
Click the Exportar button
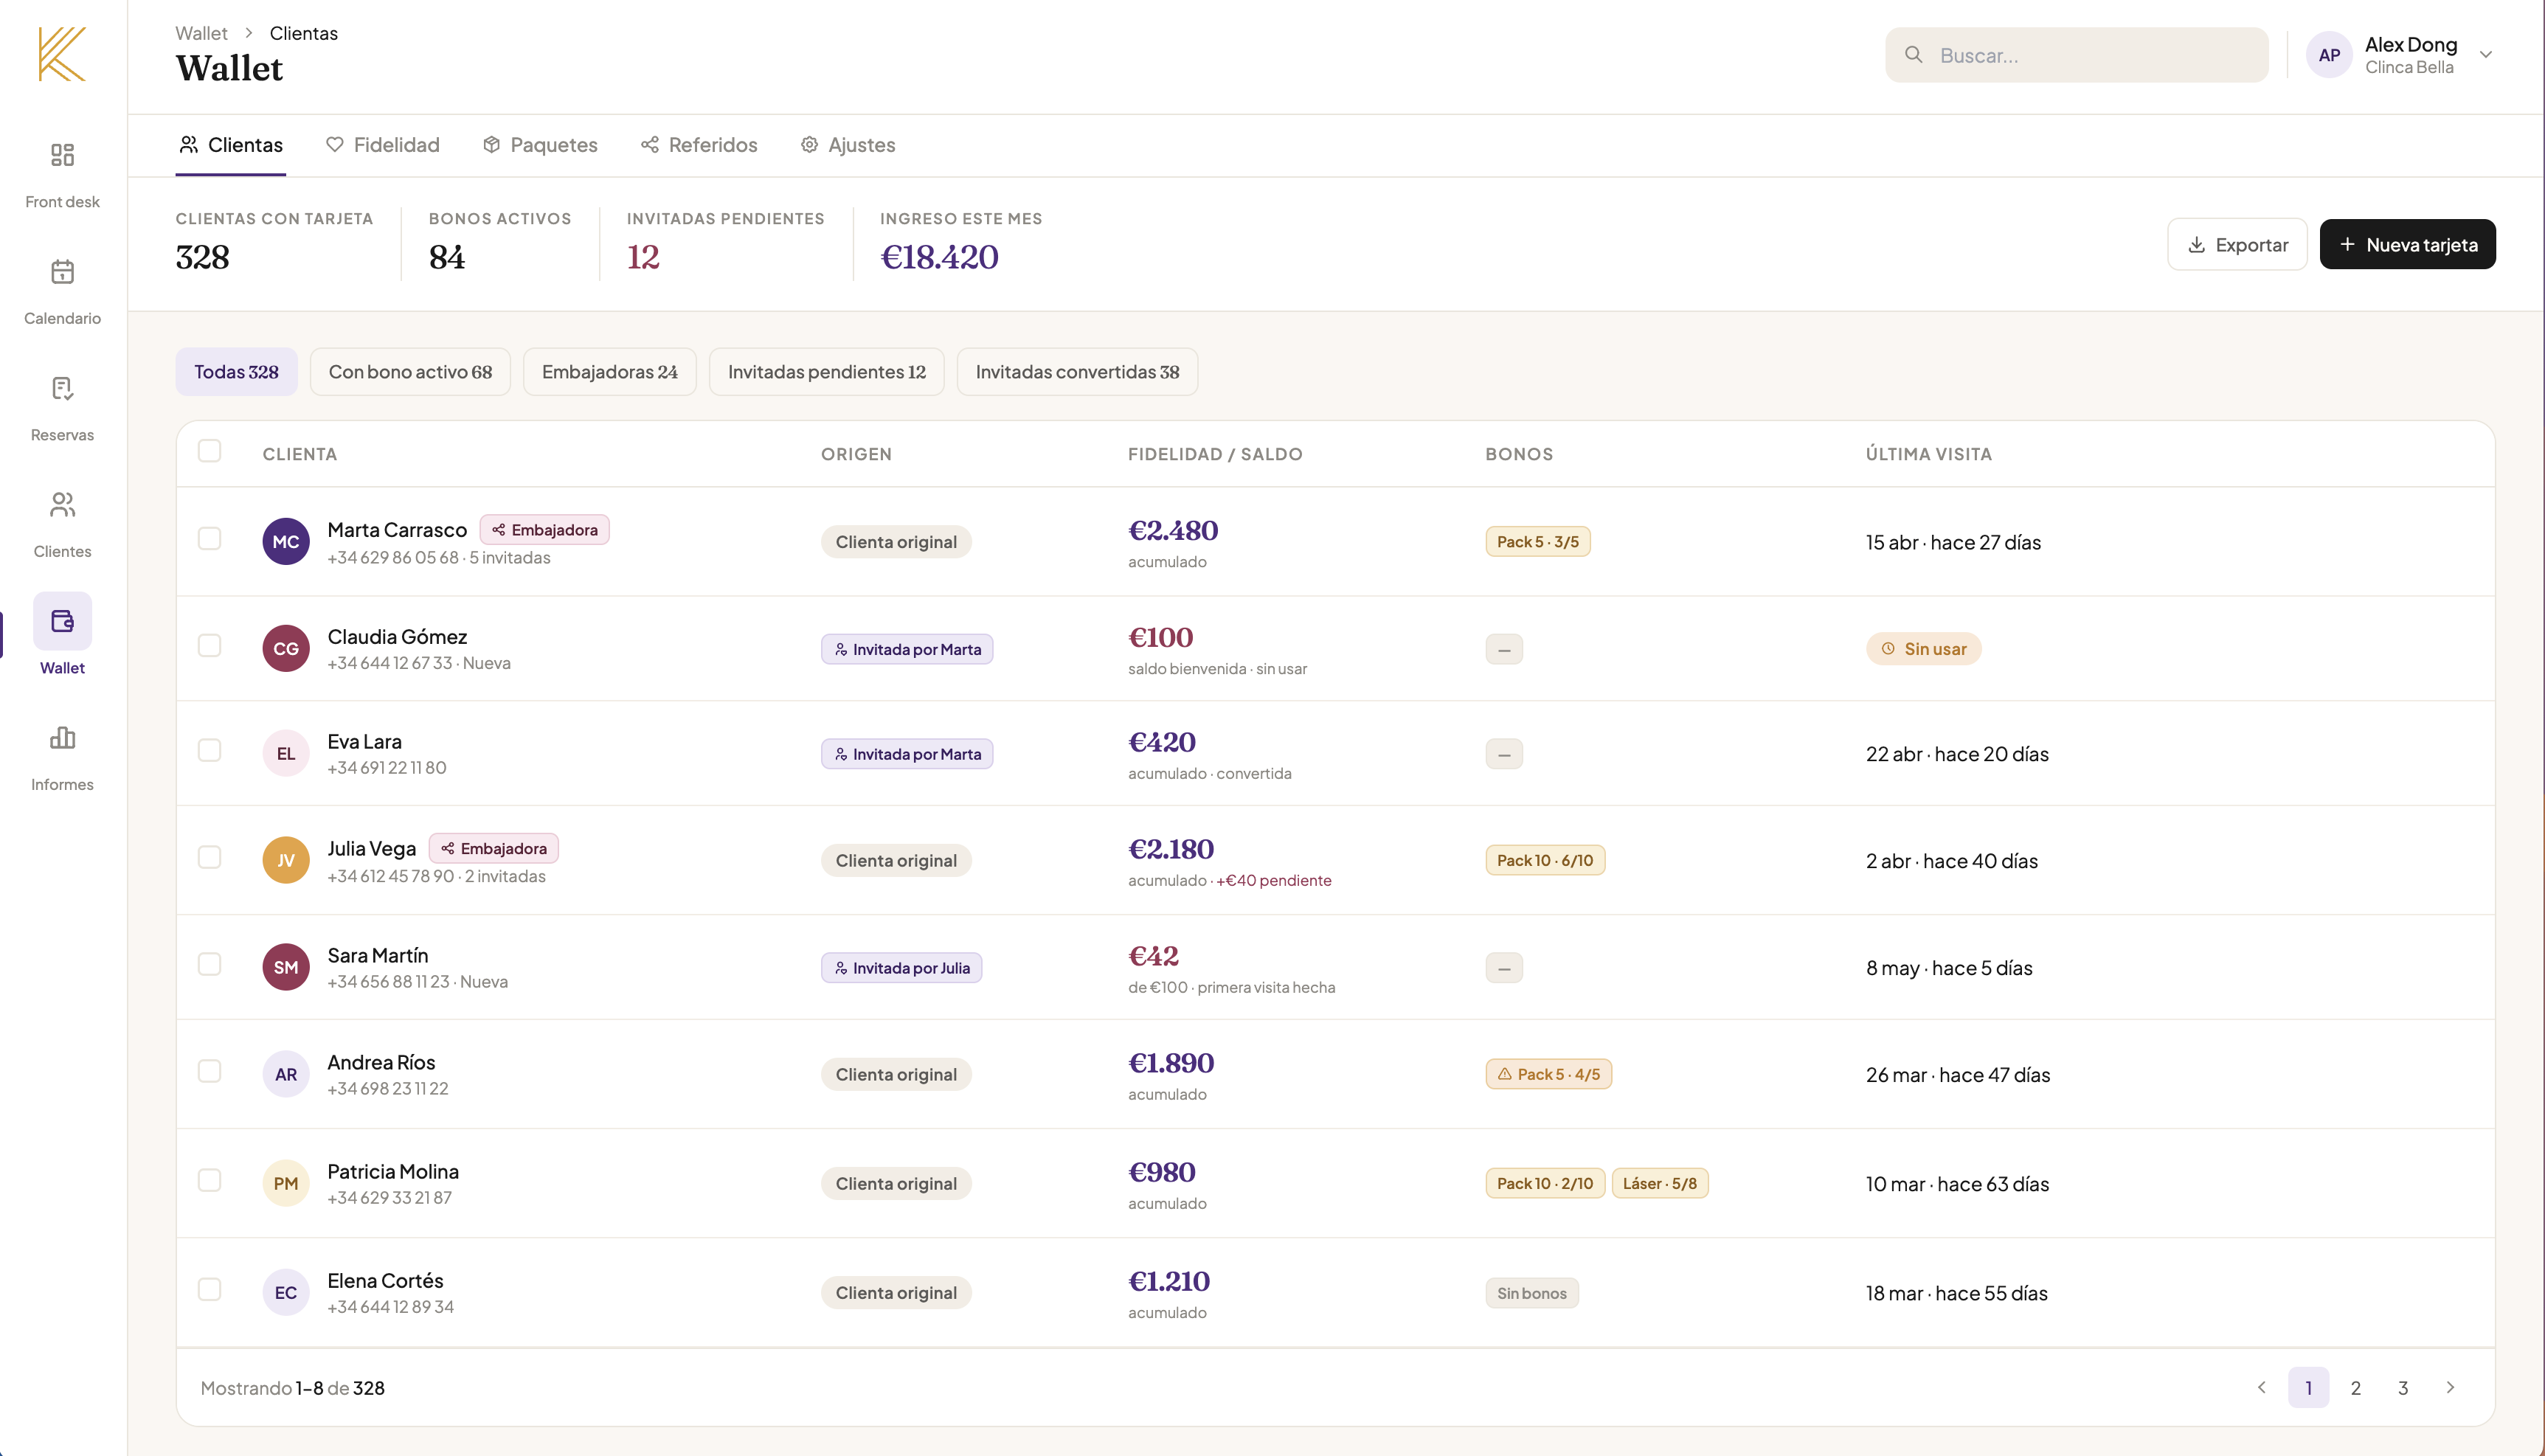[2237, 244]
